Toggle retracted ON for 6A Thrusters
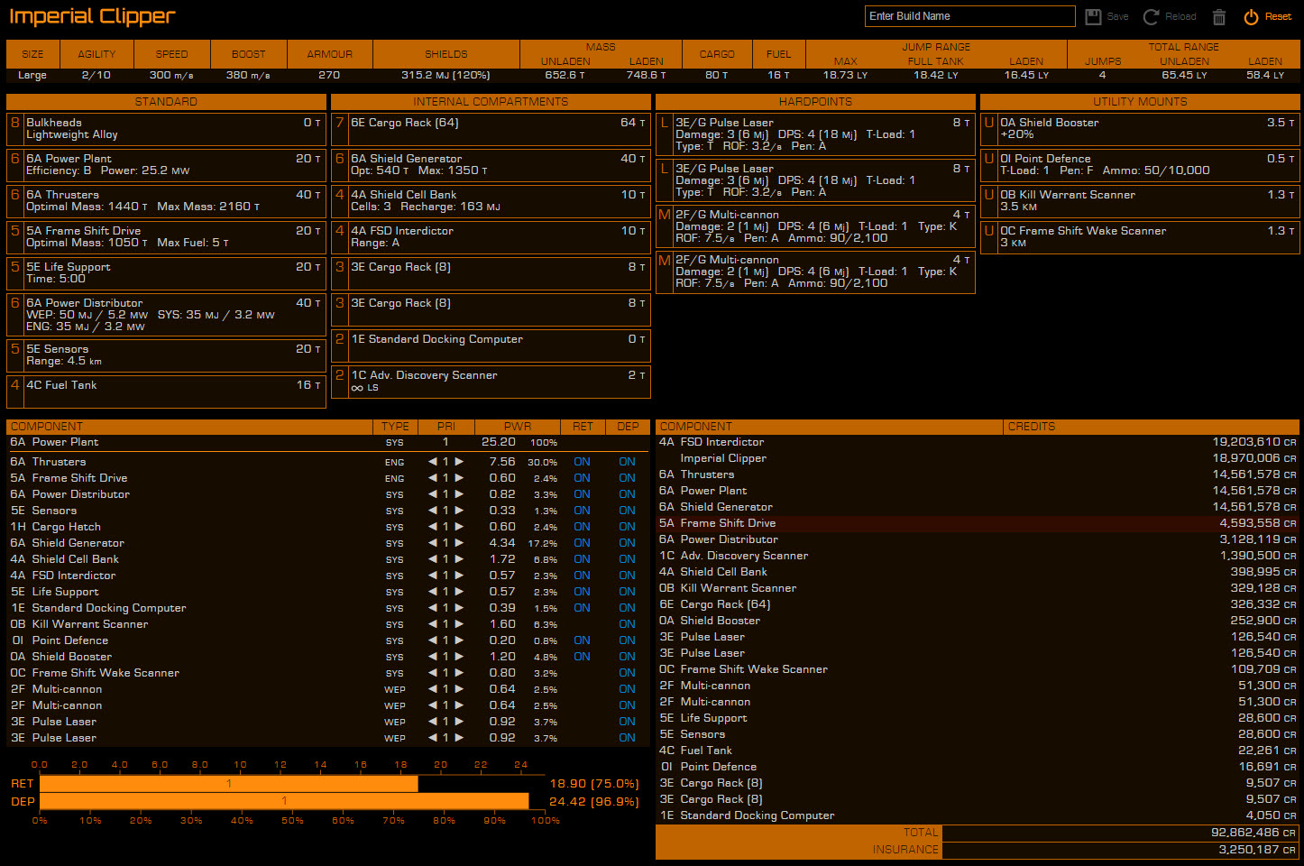This screenshot has width=1304, height=866. [x=582, y=462]
